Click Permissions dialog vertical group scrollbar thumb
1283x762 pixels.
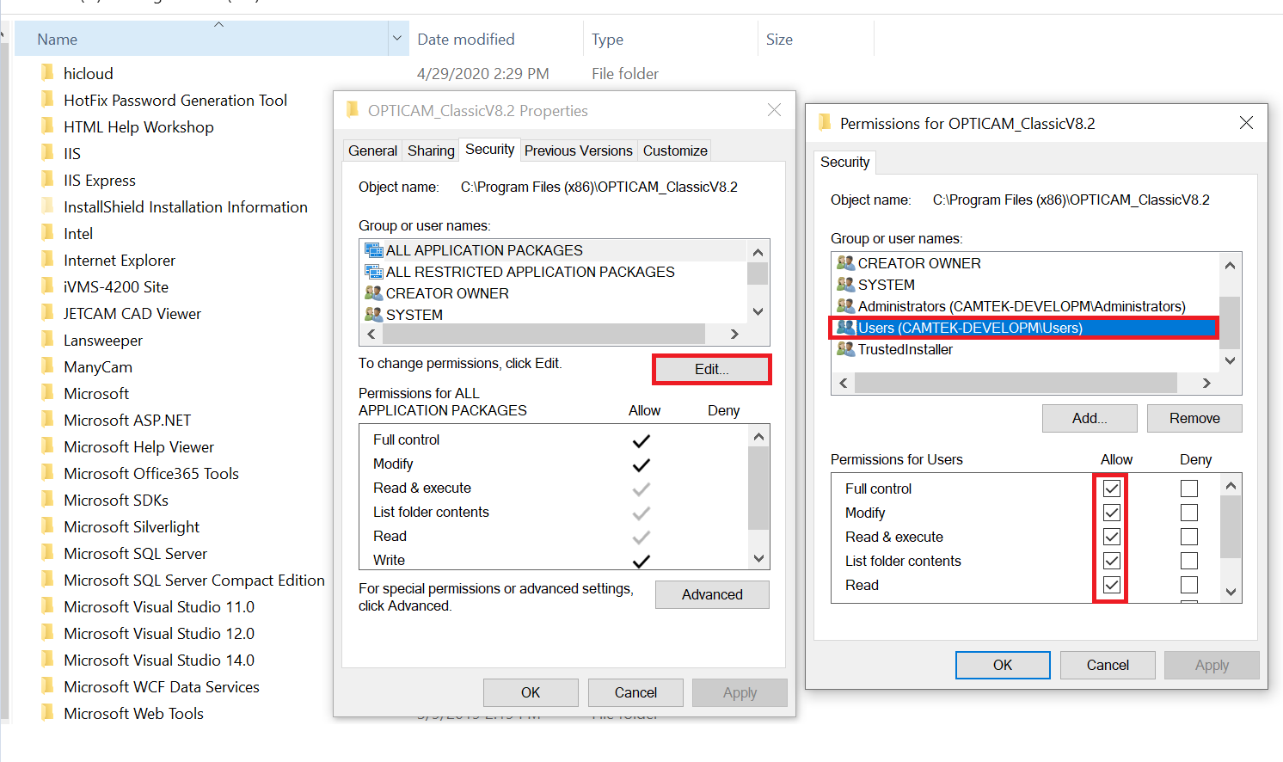tap(1230, 323)
